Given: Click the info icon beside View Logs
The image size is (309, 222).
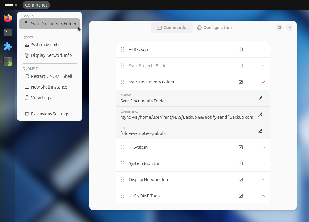Looking at the screenshot, I should coord(27,97).
